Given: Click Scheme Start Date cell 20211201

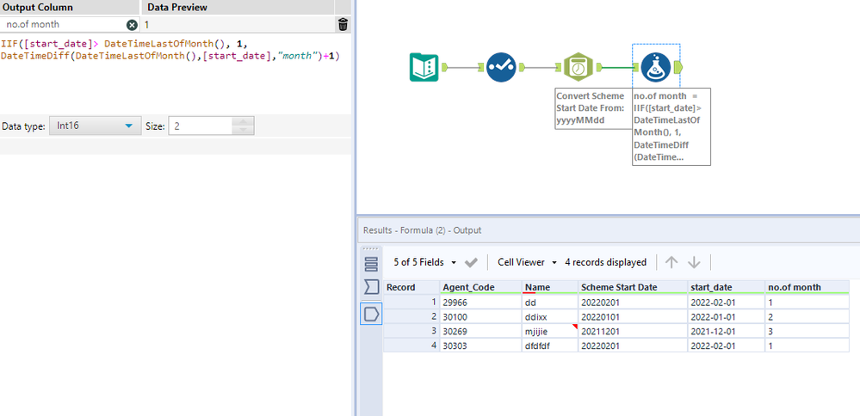Looking at the screenshot, I should [633, 331].
